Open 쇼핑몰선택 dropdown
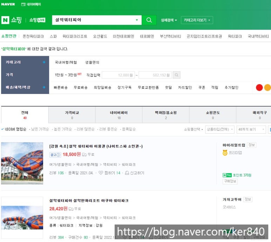 pyautogui.click(x=194, y=129)
